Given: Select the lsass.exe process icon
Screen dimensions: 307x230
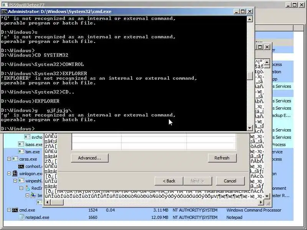Looking at the screenshot, I should click(21, 144).
